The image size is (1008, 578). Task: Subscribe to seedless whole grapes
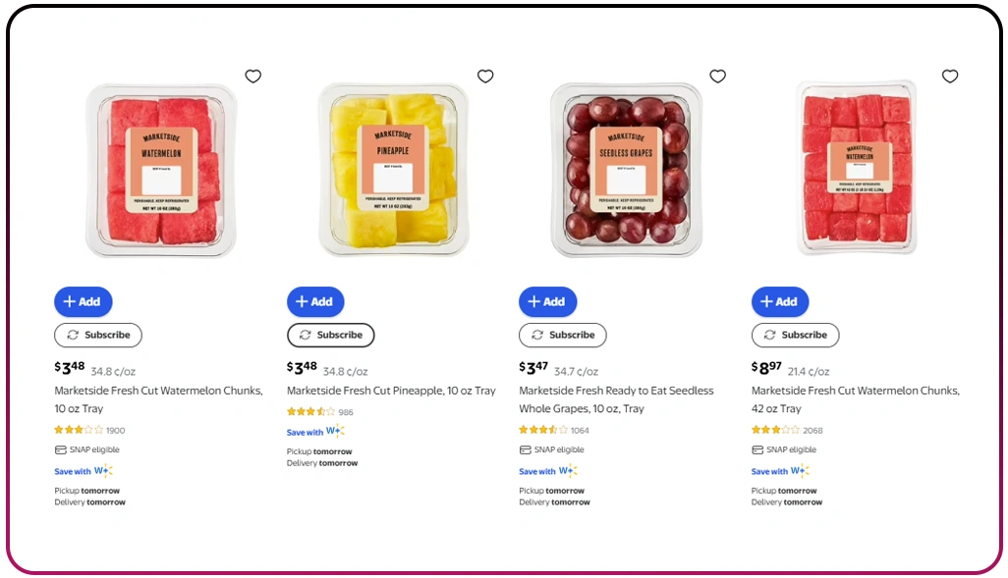pyautogui.click(x=563, y=335)
